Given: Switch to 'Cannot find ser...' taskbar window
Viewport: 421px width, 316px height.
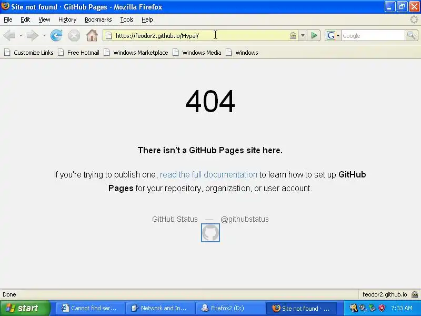Looking at the screenshot, I should pos(91,308).
